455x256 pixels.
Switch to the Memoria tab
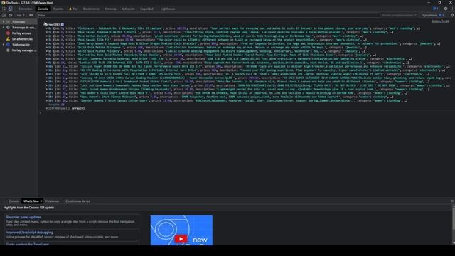(110, 9)
